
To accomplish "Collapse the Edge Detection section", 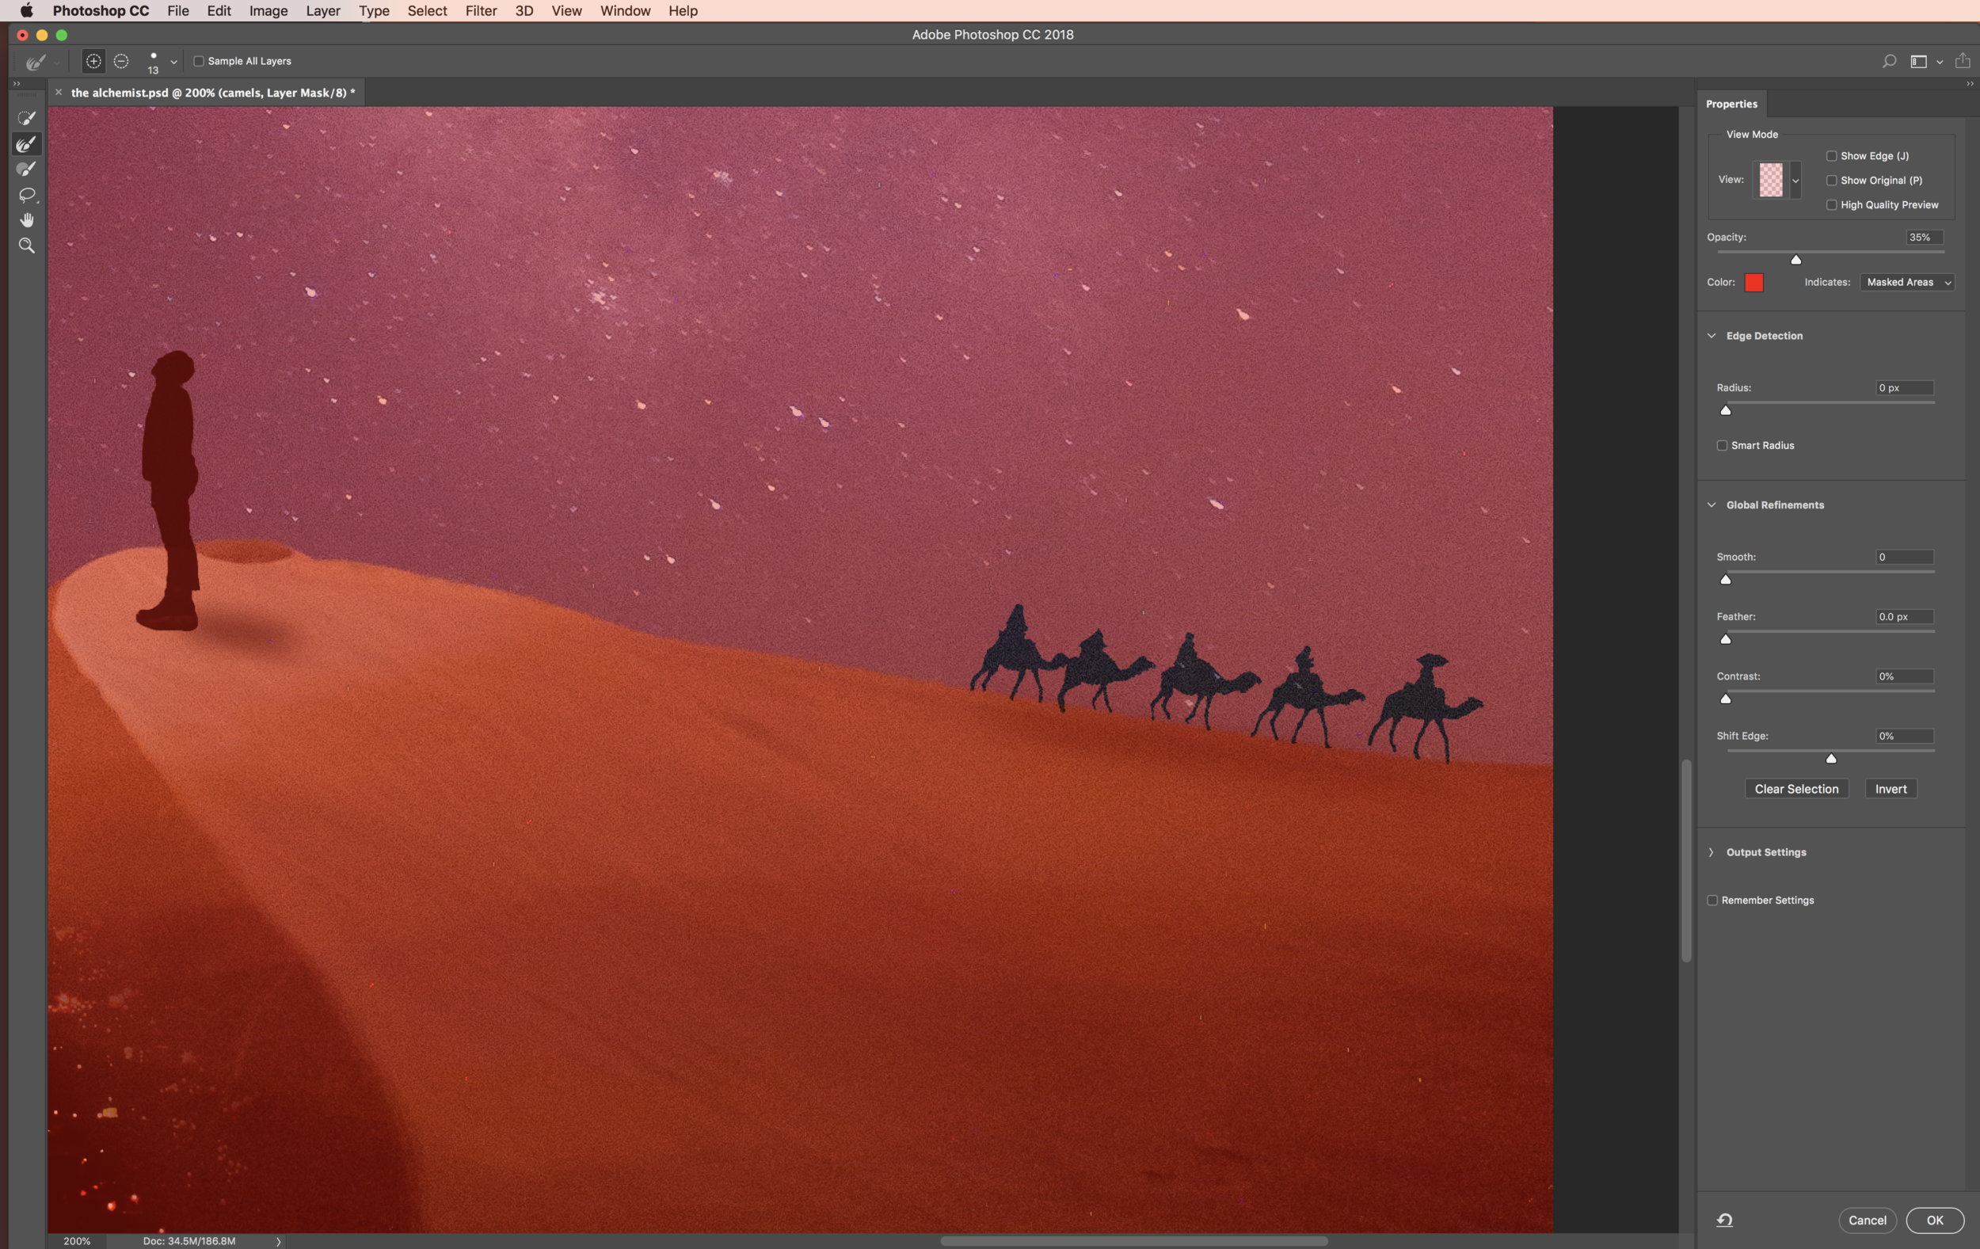I will pos(1712,336).
